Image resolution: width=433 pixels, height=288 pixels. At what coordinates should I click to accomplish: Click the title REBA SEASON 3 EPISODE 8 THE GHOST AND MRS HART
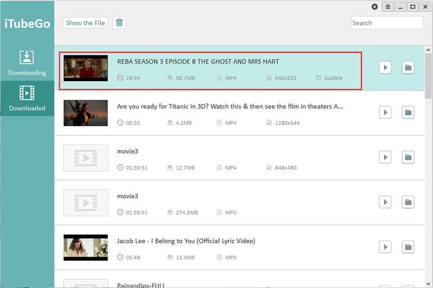tap(198, 62)
